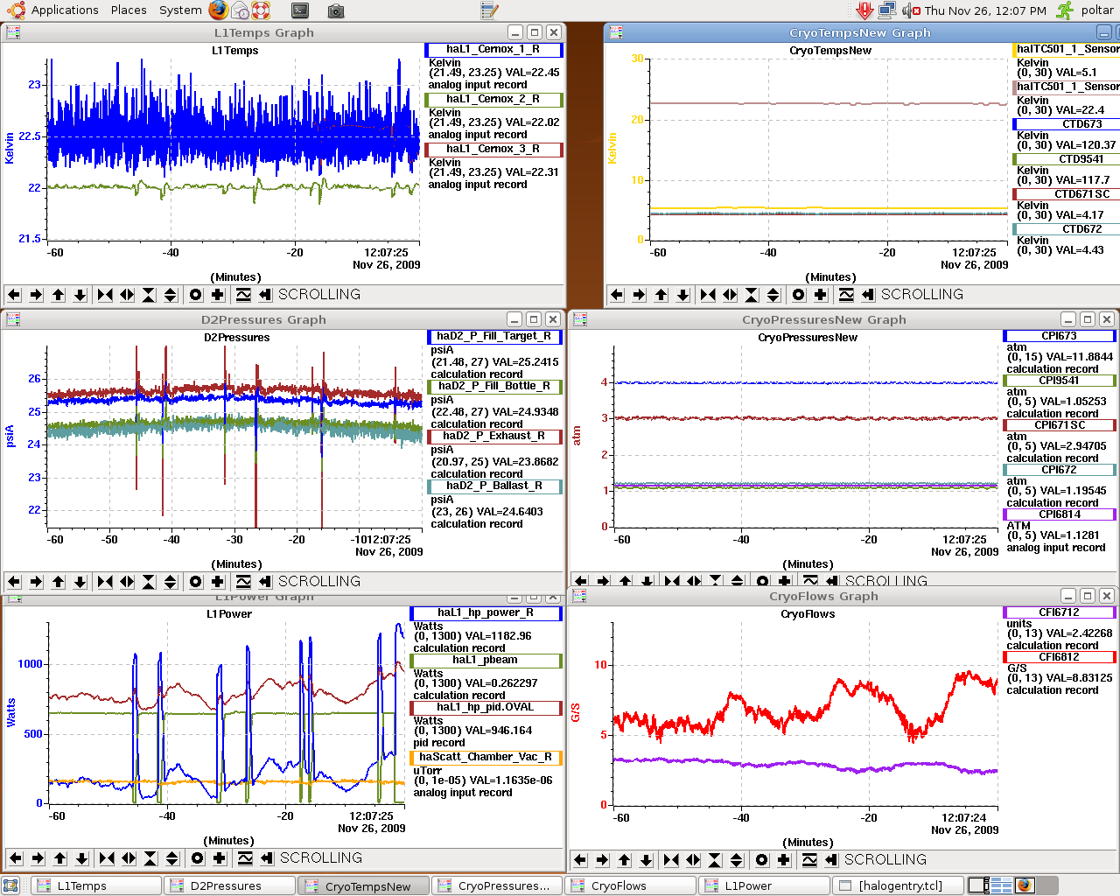Image resolution: width=1120 pixels, height=896 pixels.
Task: Click the show desktop button in the bottom panel
Action: point(10,885)
